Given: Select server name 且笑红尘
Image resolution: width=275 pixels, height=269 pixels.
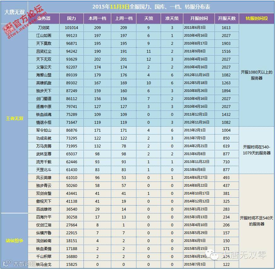Looking at the screenshot, I should click(x=44, y=51).
